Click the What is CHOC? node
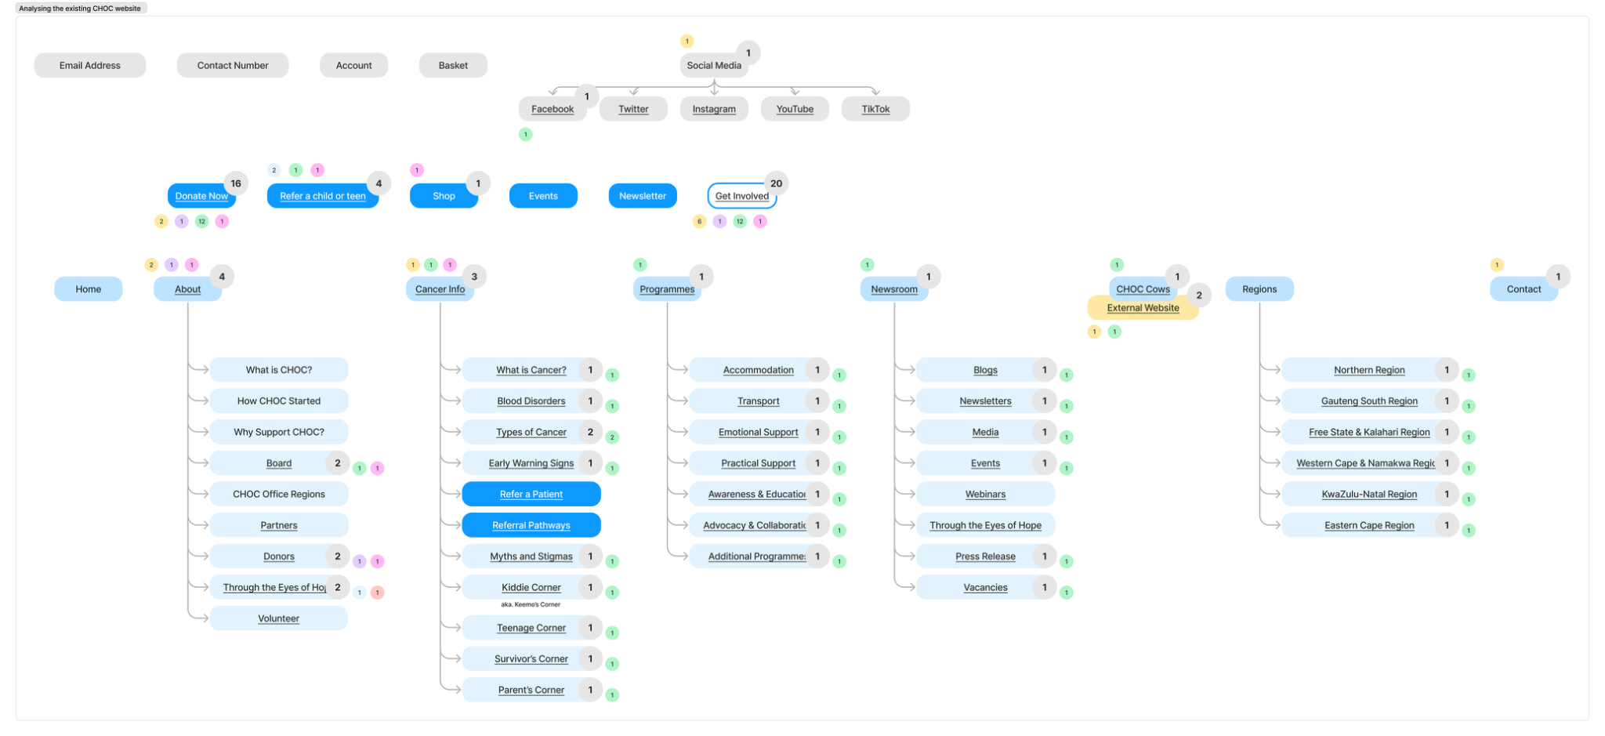 (279, 370)
